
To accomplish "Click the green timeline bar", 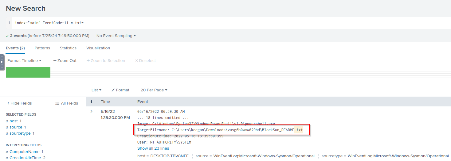I will point(28,72).
